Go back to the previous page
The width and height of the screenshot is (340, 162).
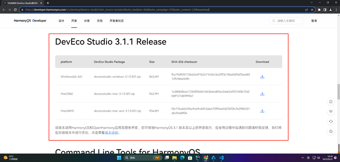click(x=3, y=10)
